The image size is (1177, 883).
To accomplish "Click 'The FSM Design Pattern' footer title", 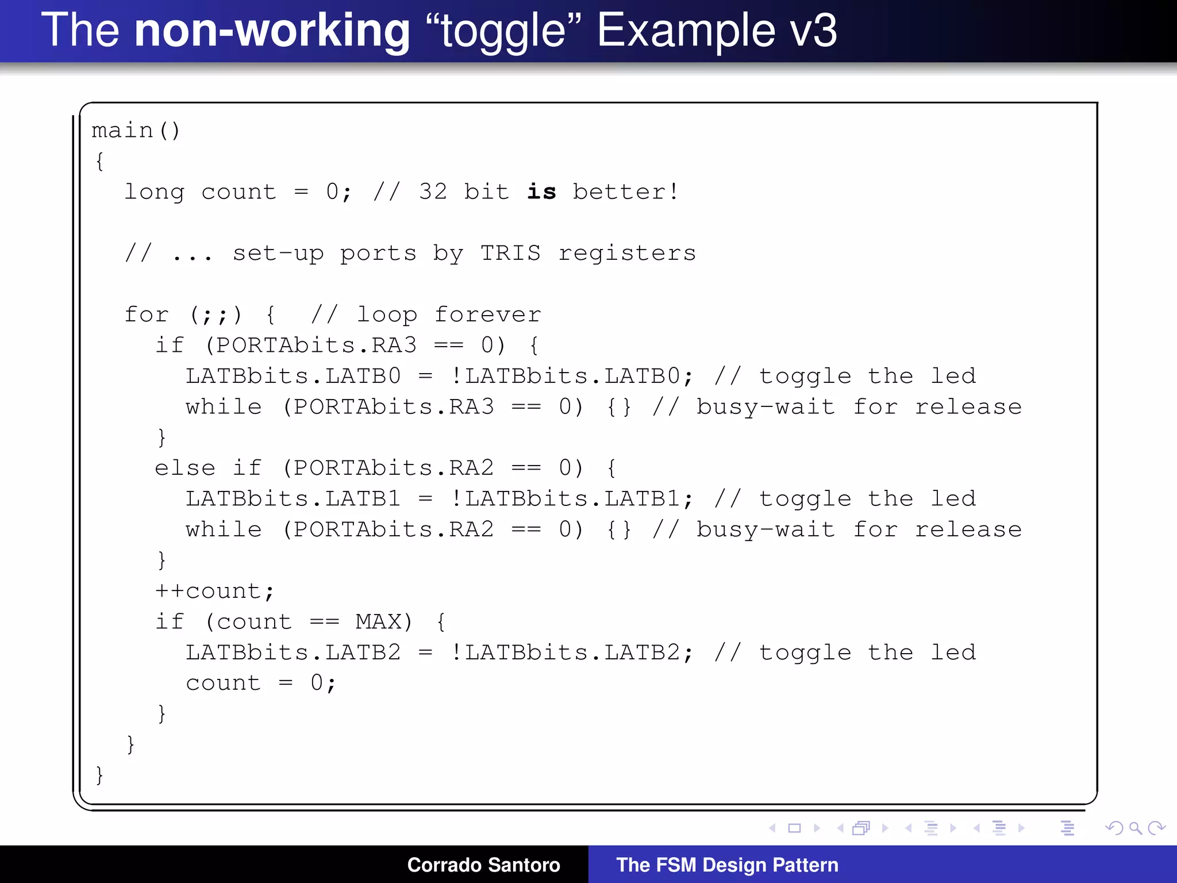I will tap(727, 865).
